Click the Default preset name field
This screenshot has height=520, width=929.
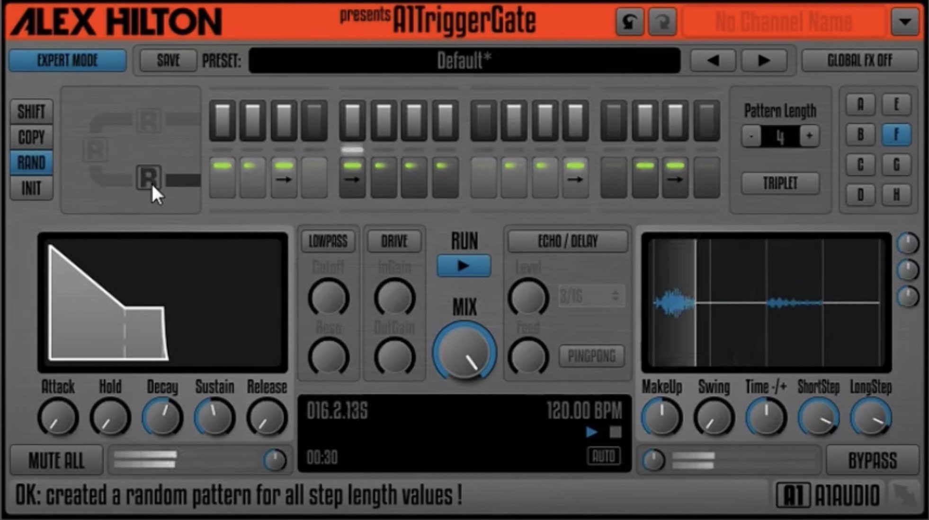[x=463, y=60]
